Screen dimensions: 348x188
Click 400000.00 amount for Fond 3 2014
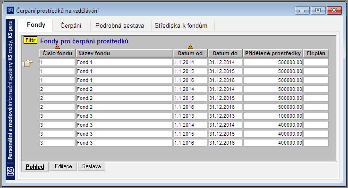click(273, 125)
